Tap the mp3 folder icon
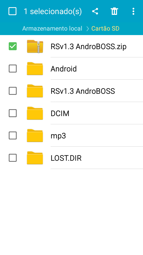 [x=35, y=135]
